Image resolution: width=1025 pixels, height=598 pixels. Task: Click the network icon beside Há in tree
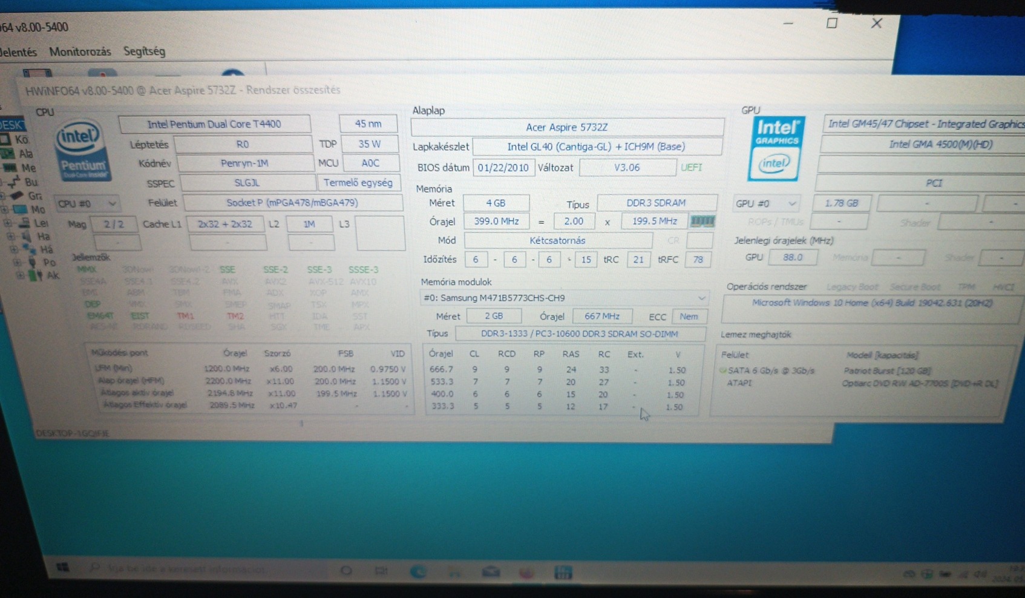[x=29, y=249]
